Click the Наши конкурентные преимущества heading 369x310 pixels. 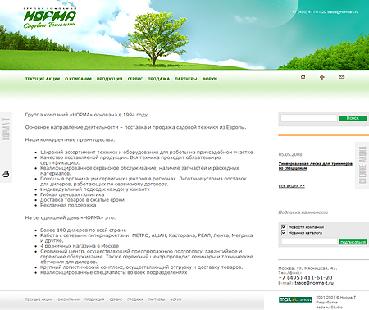(x=70, y=139)
